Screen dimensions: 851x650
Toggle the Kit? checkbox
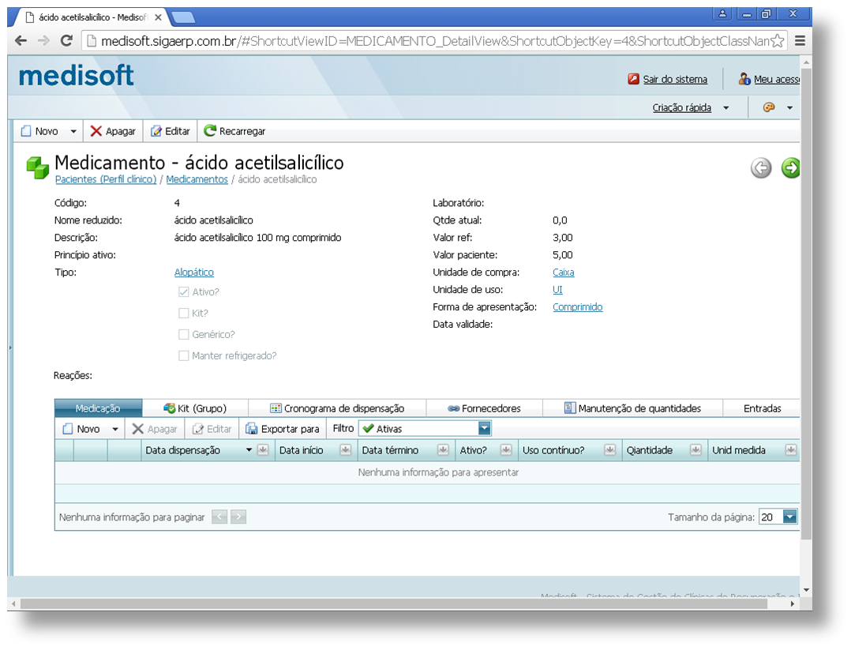[183, 313]
